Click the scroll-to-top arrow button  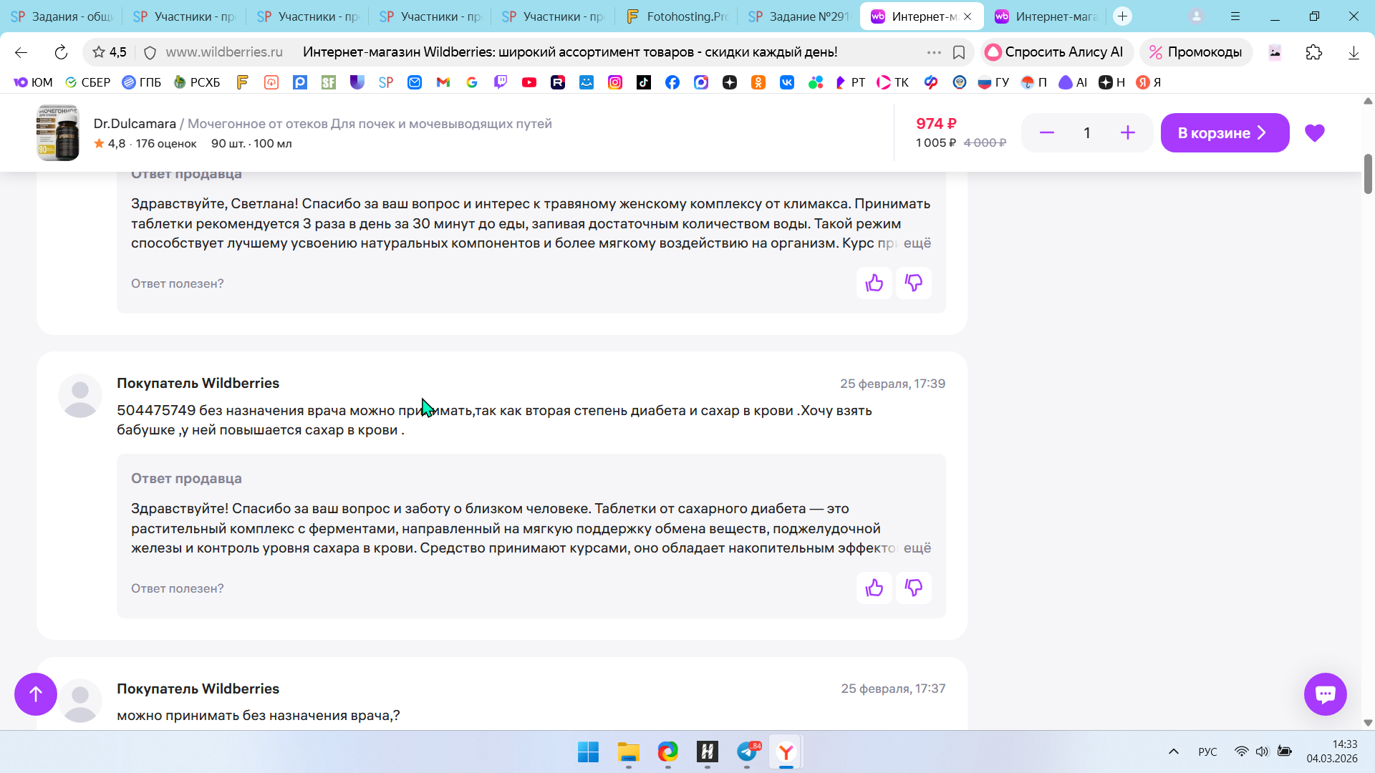coord(36,694)
